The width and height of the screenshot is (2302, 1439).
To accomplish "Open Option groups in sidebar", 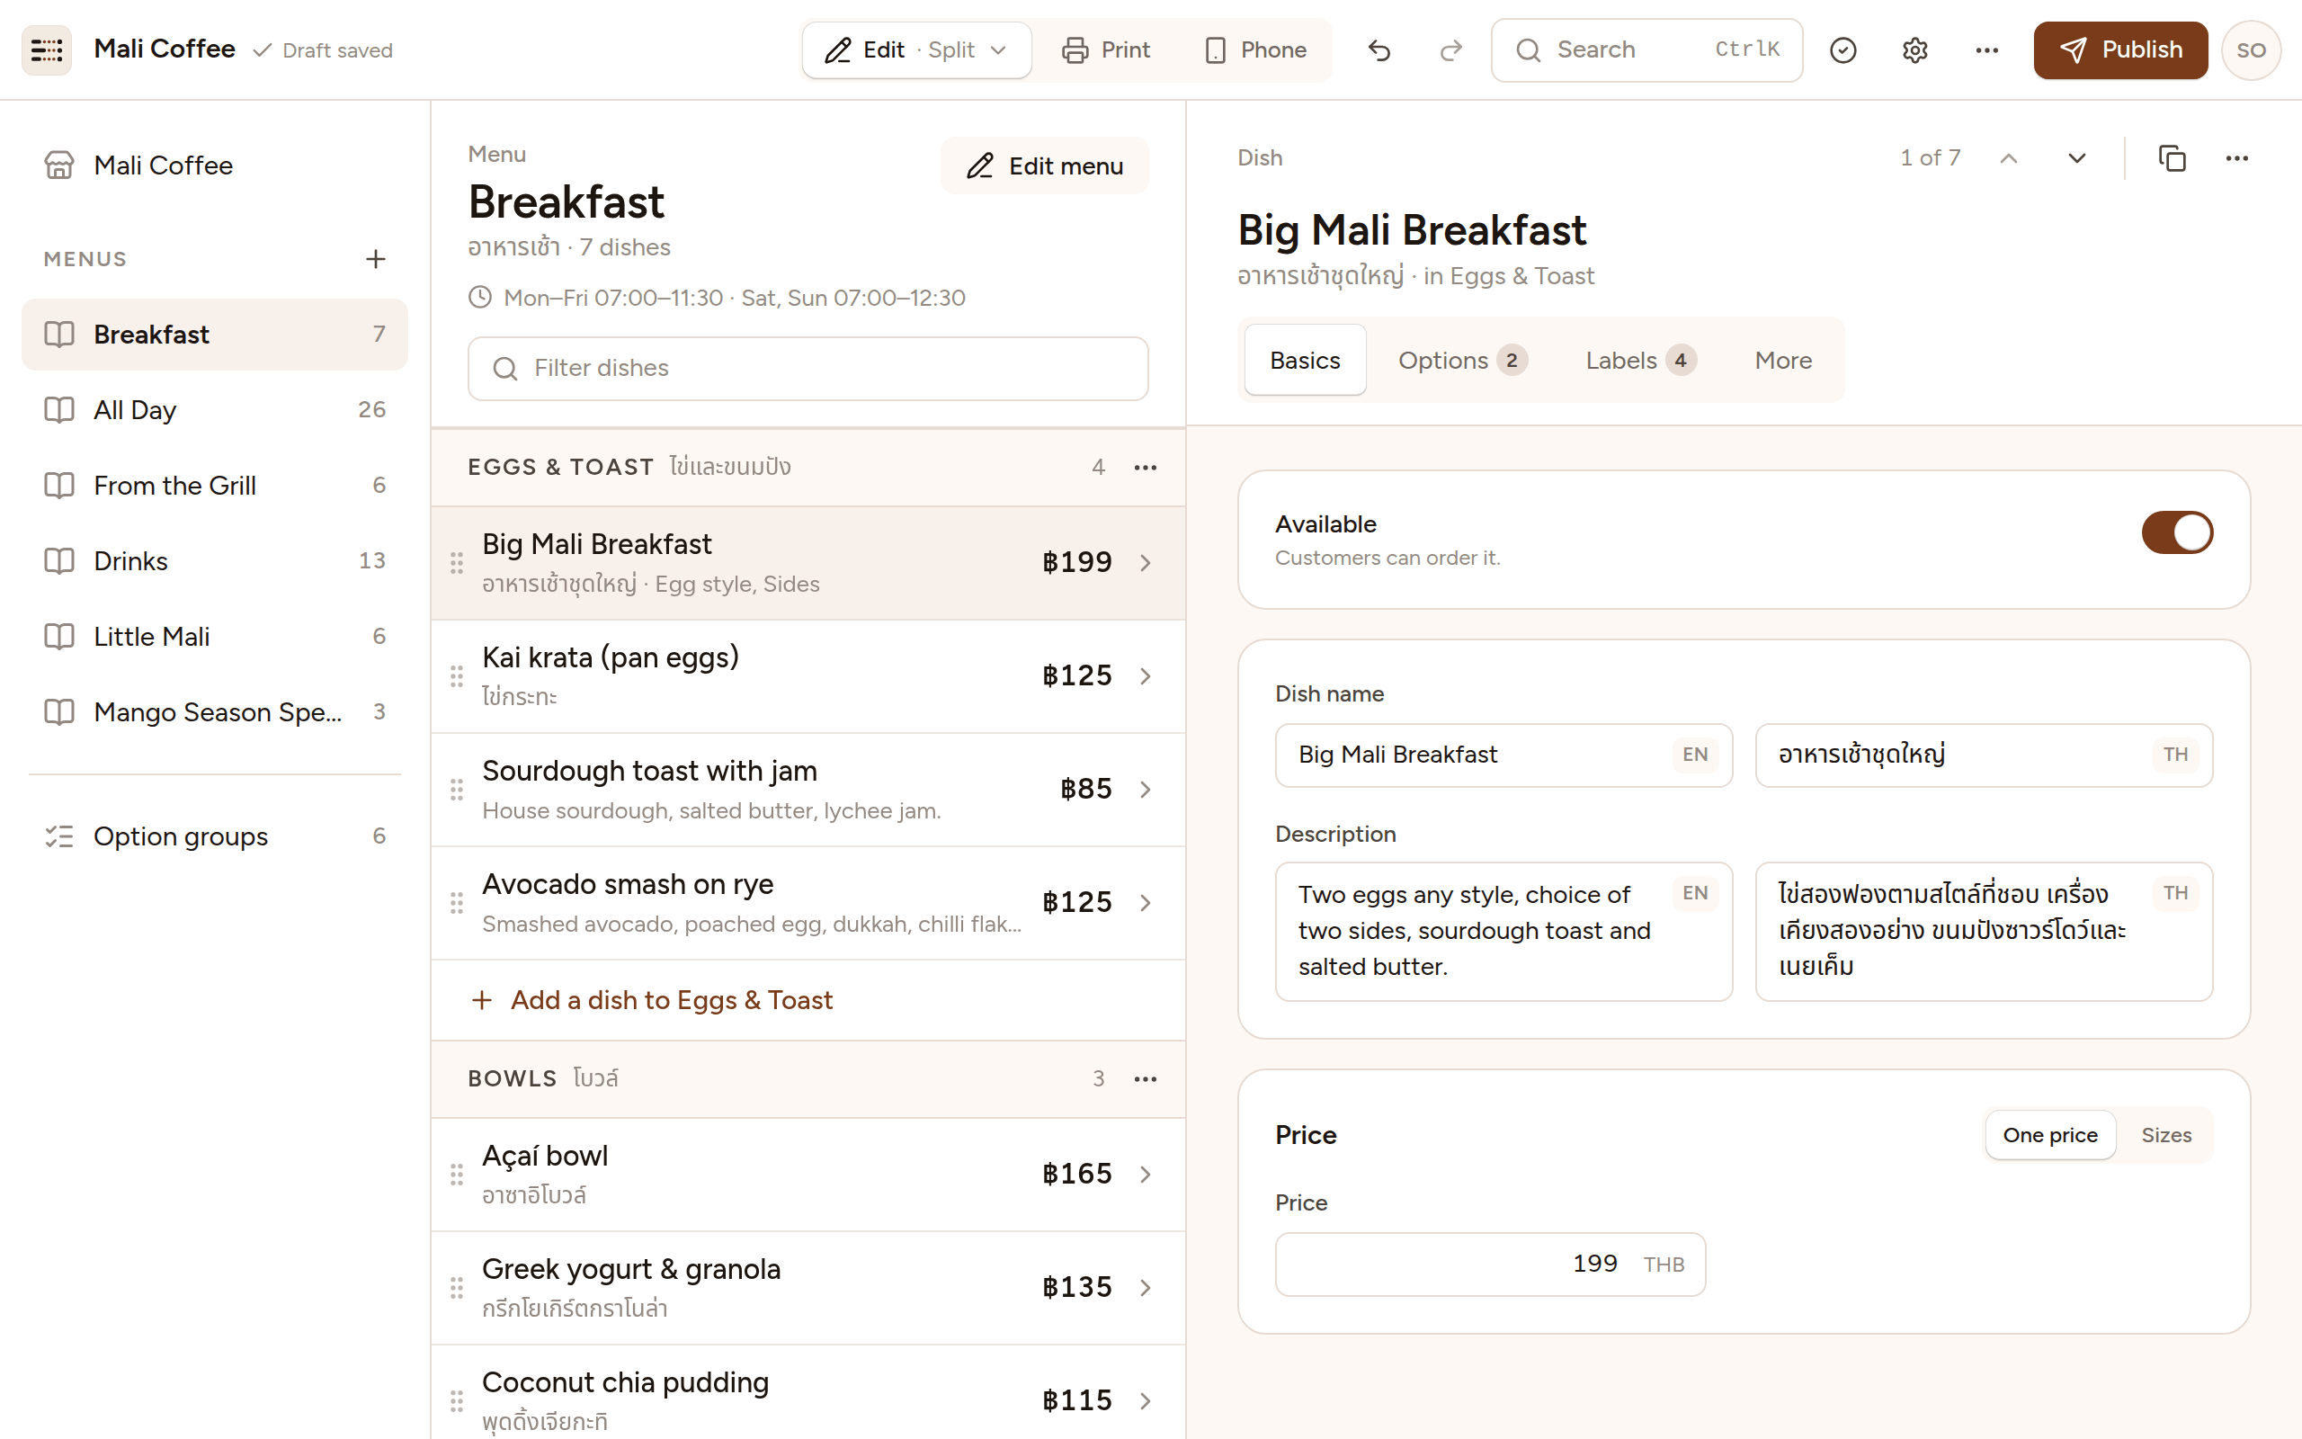I will (x=215, y=836).
